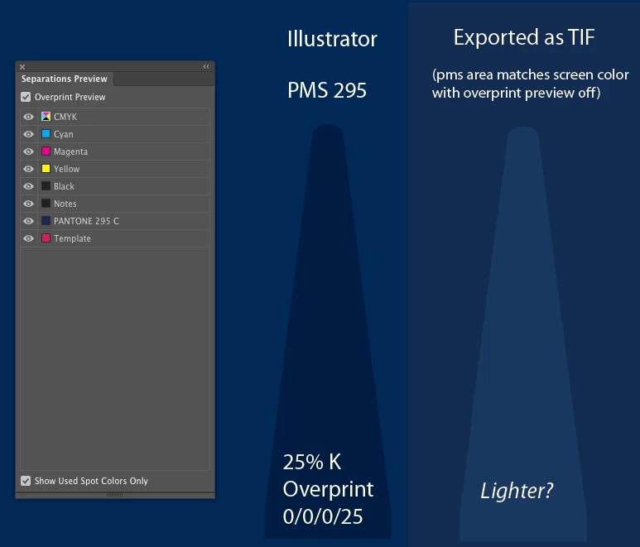Select the Notes row label
This screenshot has height=547, width=640.
click(65, 204)
